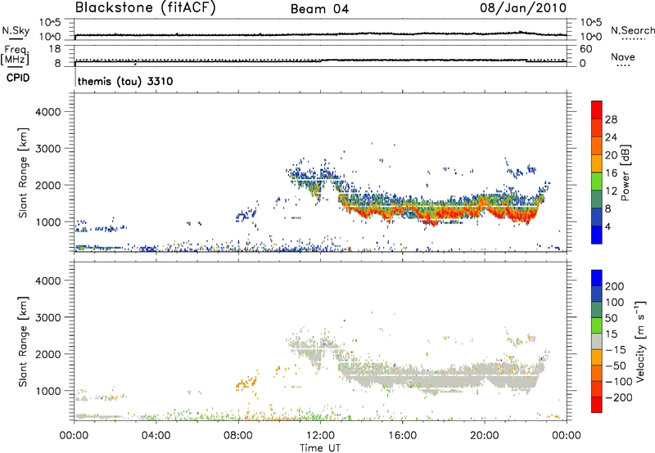
Task: Click the time axis label '12:00'
Action: [x=320, y=436]
